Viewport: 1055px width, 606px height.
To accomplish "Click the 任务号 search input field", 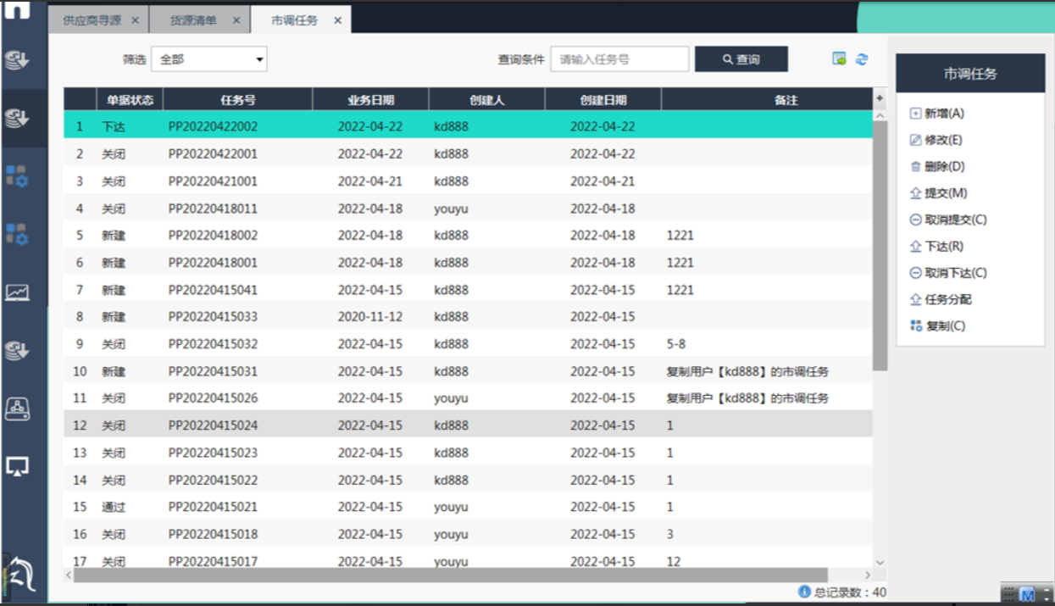I will point(619,59).
